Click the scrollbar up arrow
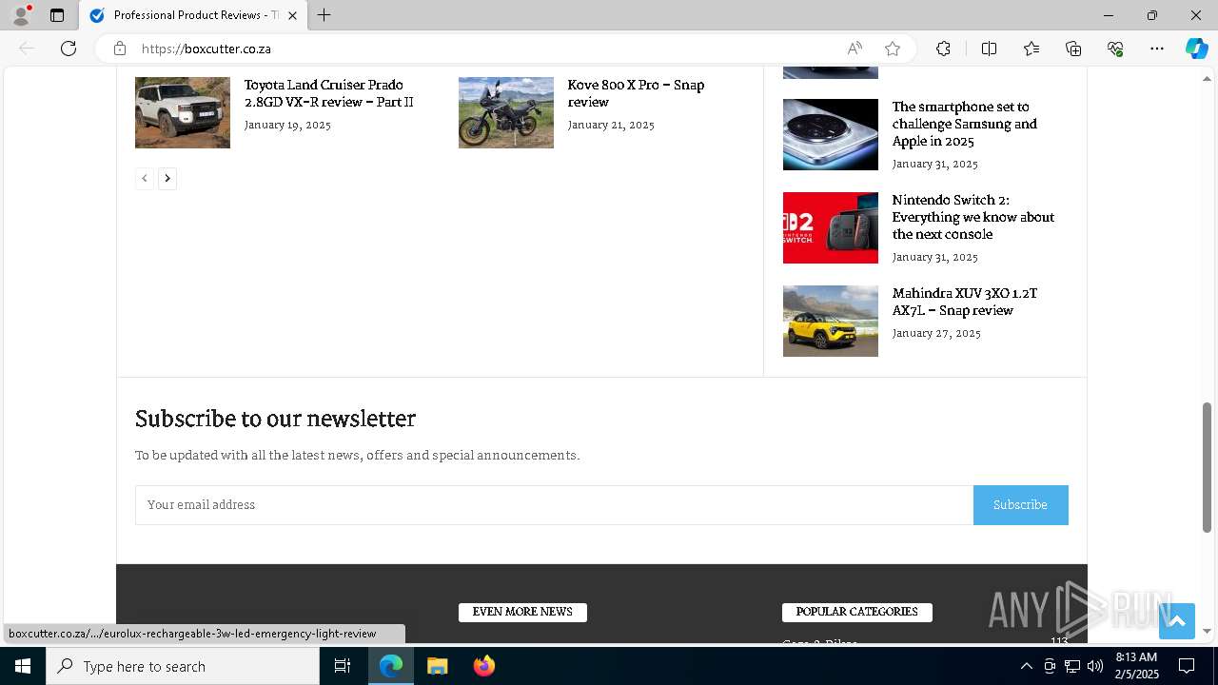The width and height of the screenshot is (1218, 685). tap(1207, 77)
